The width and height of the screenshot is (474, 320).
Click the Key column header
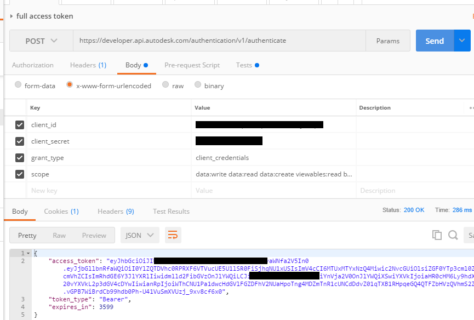[35, 108]
